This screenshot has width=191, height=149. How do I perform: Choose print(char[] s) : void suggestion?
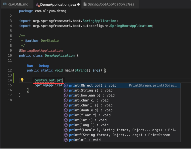pyautogui.click(x=121, y=105)
